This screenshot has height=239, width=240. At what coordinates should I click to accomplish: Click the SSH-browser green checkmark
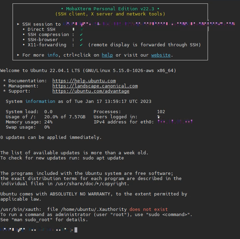coord(81,40)
